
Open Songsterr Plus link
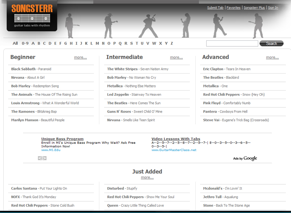pyautogui.click(x=254, y=8)
